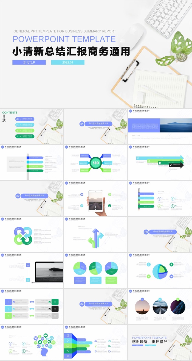
Task: Click the green SEO circle icon
Action: pyautogui.click(x=95, y=163)
